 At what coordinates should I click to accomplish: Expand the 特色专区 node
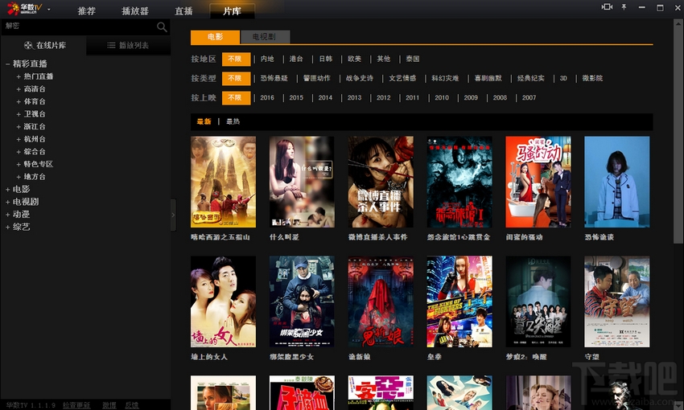[19, 164]
